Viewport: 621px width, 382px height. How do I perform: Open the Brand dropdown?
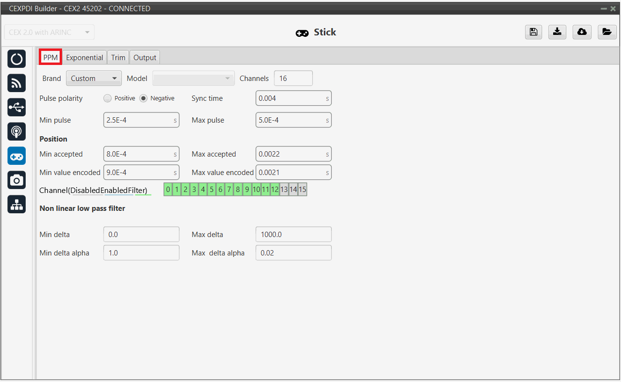(94, 79)
